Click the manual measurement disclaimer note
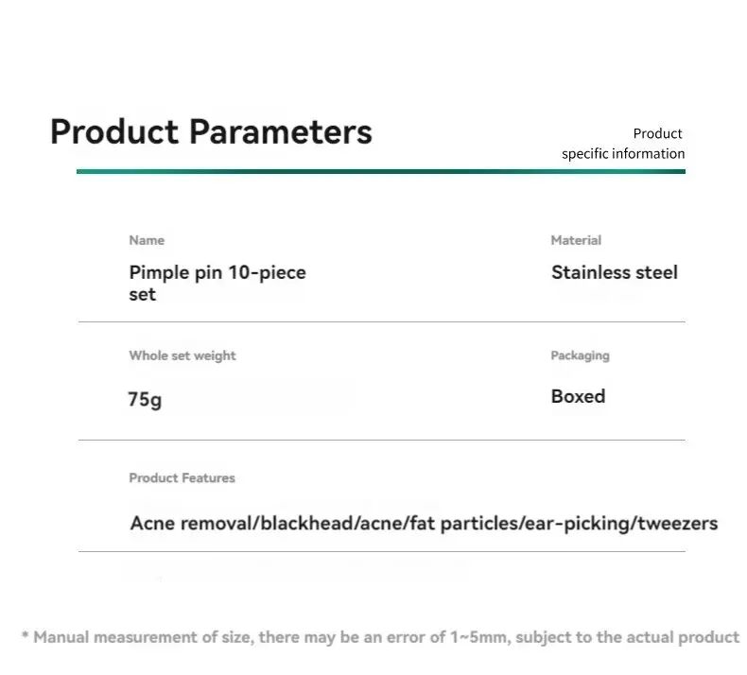The image size is (747, 675). tap(381, 637)
